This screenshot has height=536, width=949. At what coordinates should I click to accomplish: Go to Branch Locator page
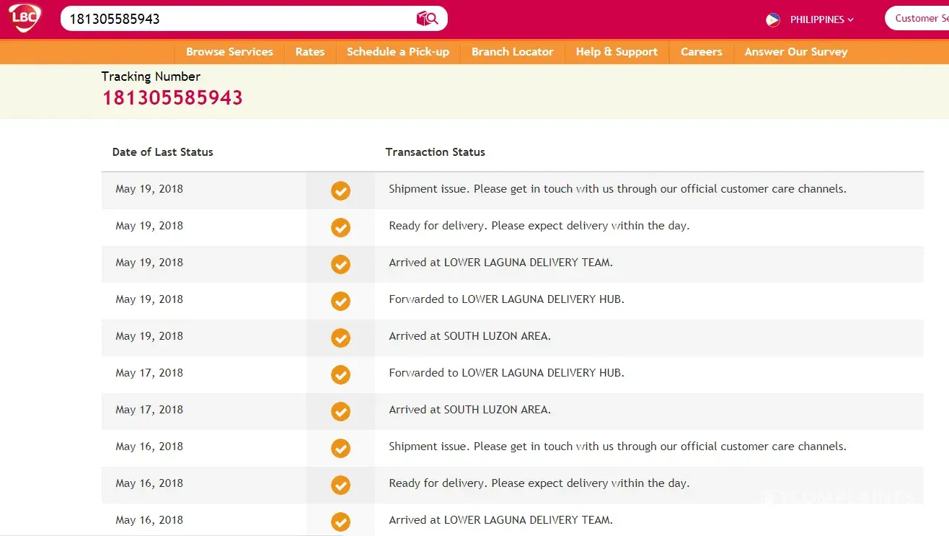[x=512, y=52]
